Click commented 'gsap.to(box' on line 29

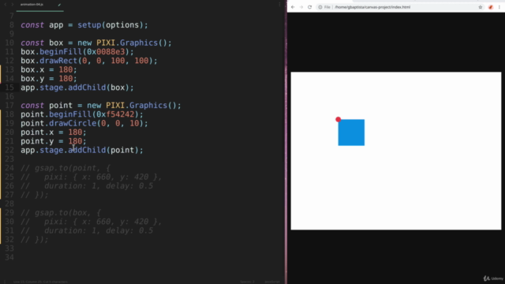pos(65,213)
